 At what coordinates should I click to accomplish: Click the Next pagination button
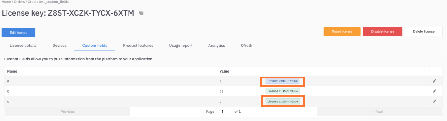tap(379, 112)
